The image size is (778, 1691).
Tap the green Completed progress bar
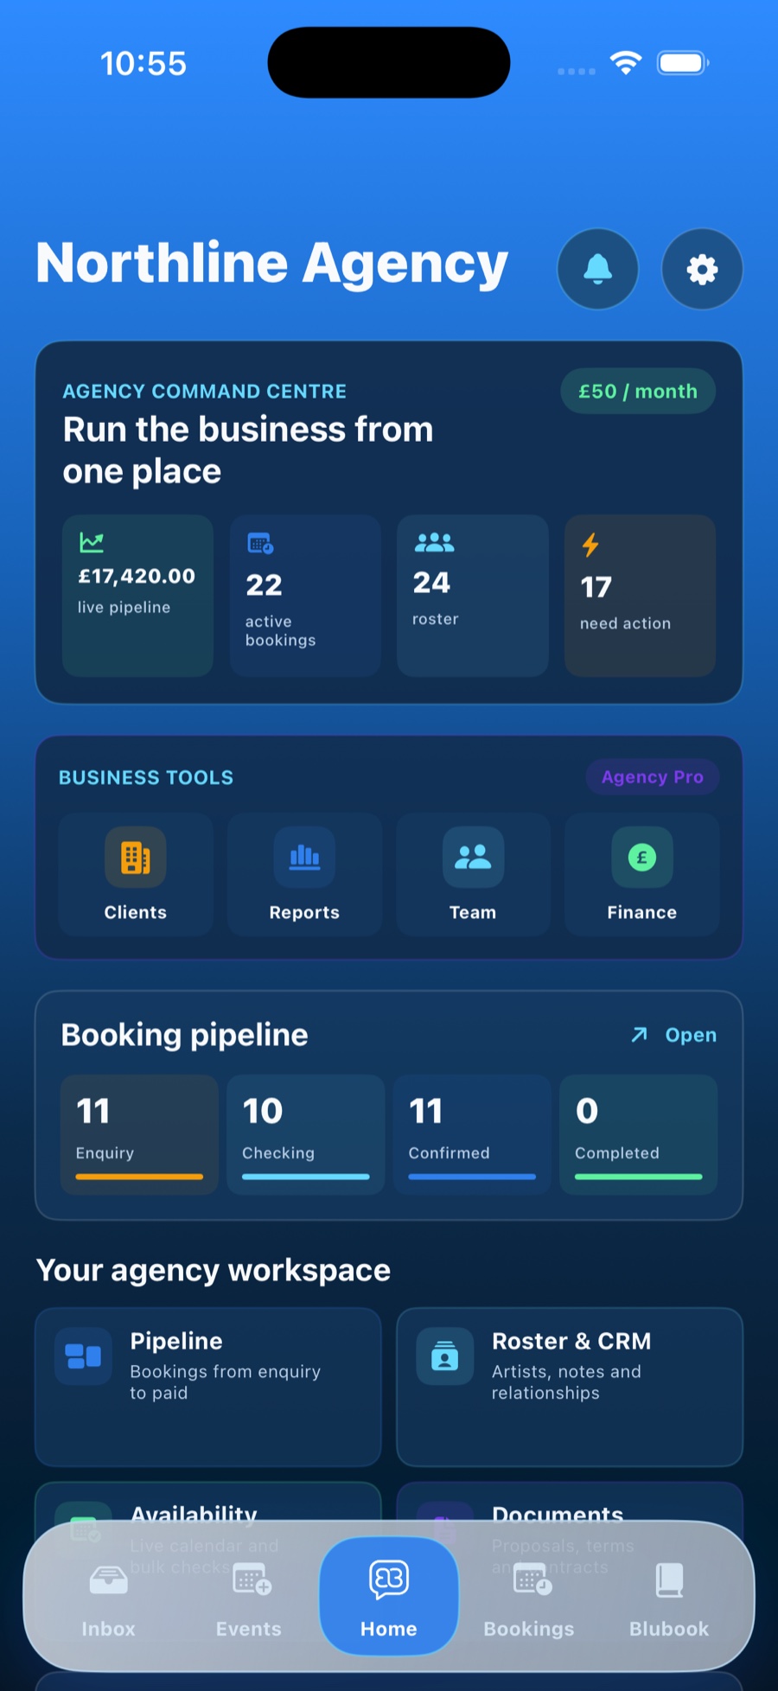[x=639, y=1177]
